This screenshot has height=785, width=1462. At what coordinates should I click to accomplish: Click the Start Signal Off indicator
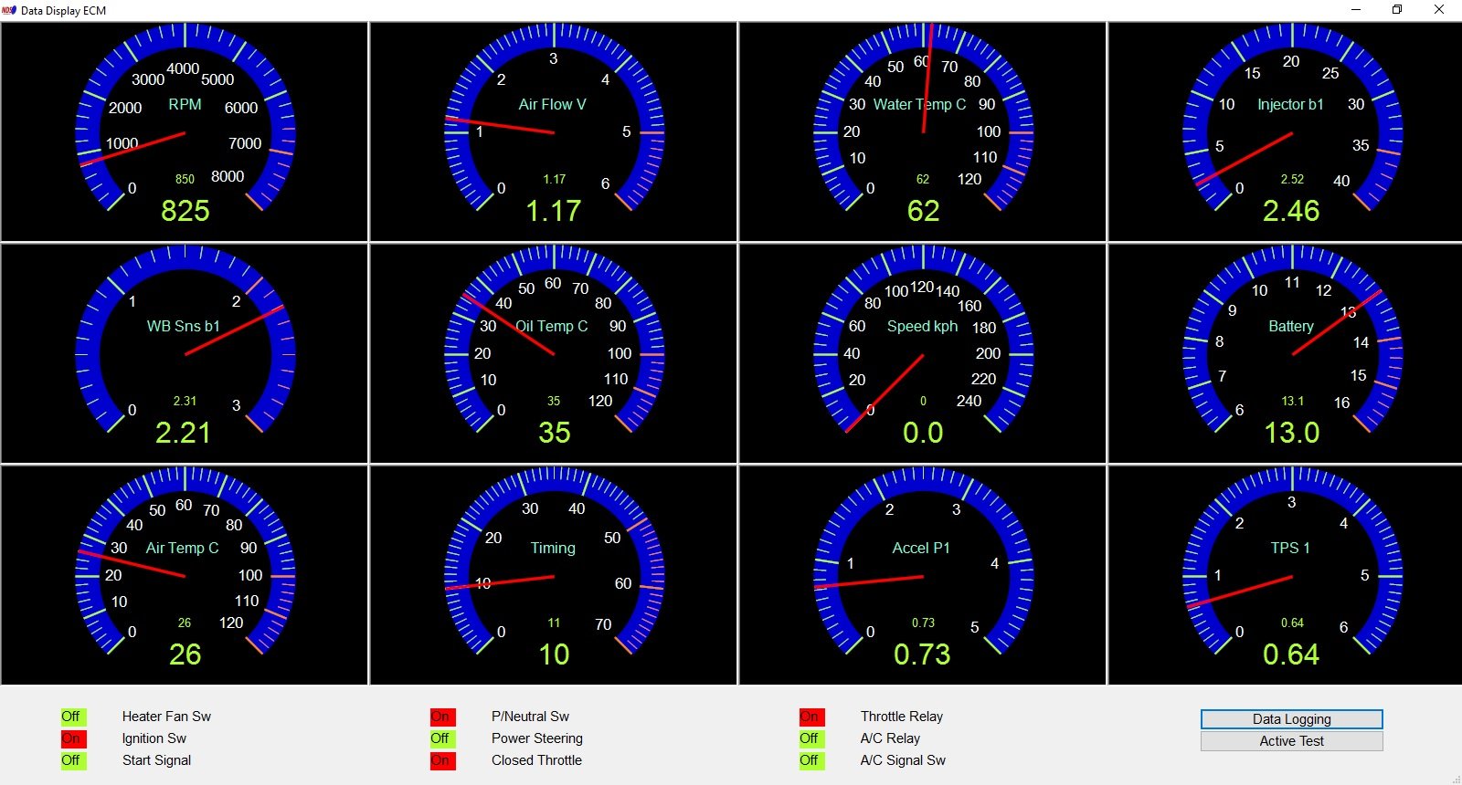(73, 760)
